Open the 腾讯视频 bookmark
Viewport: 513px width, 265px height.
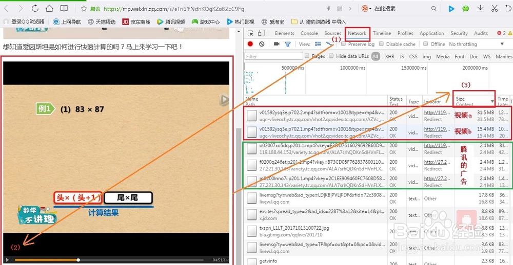click(x=171, y=22)
